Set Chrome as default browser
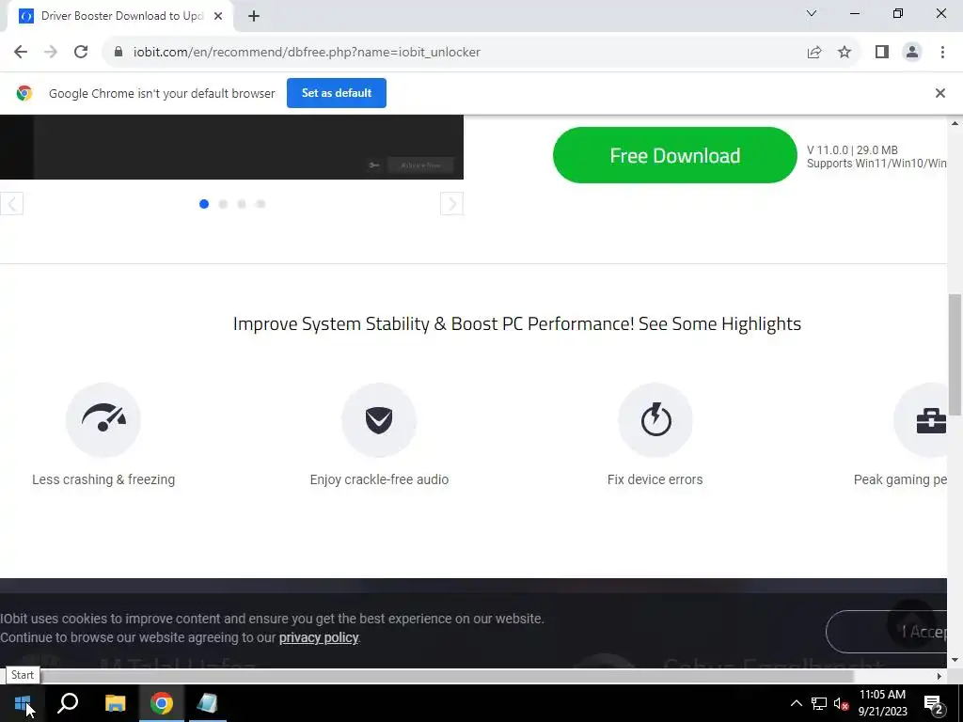Screen dimensions: 963x722 [337, 93]
